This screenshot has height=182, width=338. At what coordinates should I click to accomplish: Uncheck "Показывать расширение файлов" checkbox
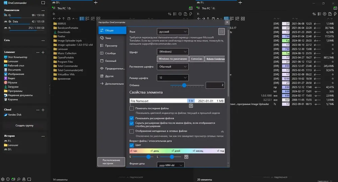pos(131,118)
